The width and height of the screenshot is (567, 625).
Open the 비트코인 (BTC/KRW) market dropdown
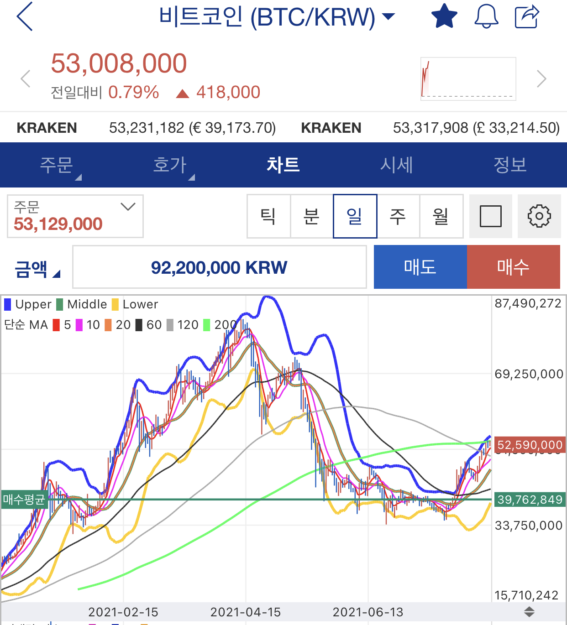[x=276, y=17]
